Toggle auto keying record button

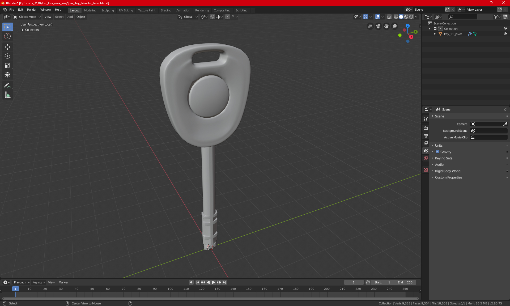tap(191, 282)
